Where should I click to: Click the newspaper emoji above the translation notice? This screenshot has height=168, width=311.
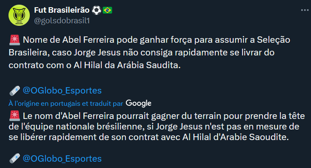click(x=14, y=91)
